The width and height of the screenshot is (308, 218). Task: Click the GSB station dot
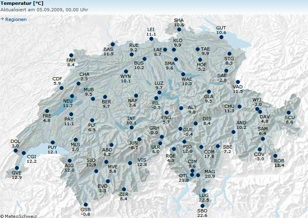(x=86, y=205)
